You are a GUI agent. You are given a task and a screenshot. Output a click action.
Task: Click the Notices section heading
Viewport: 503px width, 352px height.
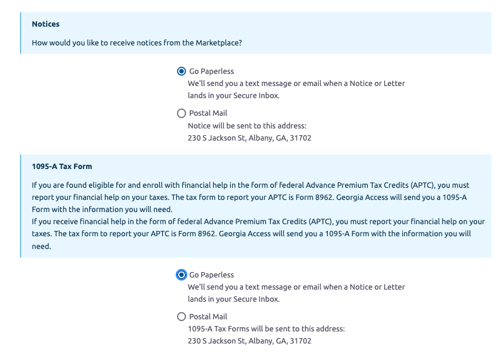click(45, 24)
